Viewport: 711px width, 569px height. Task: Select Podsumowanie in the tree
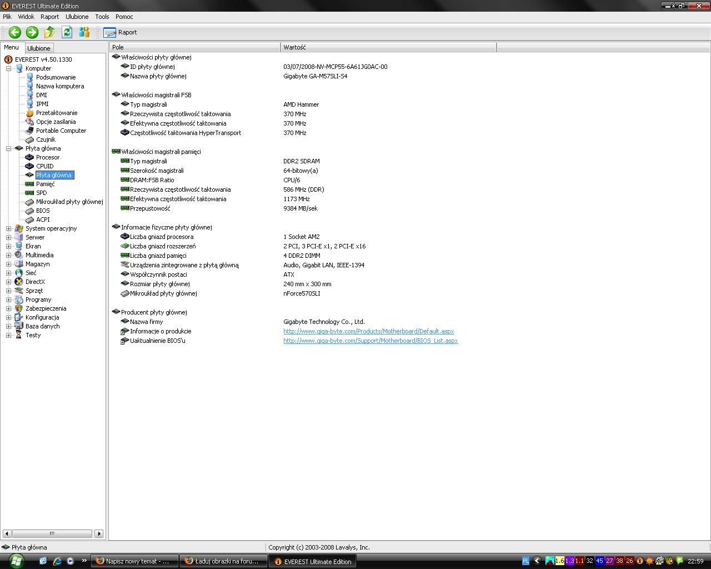tap(56, 77)
